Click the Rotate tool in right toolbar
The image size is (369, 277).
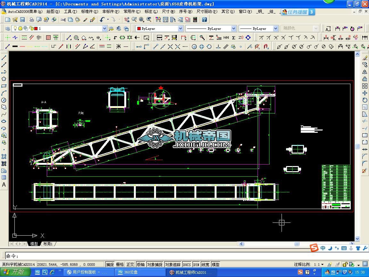[365, 100]
